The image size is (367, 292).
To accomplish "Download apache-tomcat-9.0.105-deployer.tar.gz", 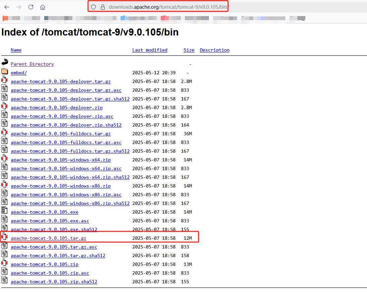I will pos(61,81).
